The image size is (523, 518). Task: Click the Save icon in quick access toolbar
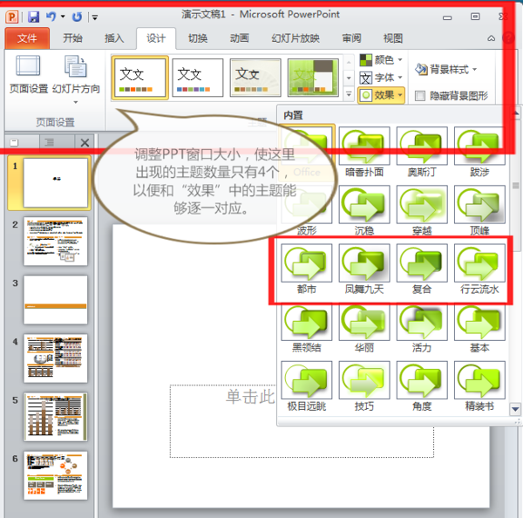pyautogui.click(x=33, y=17)
